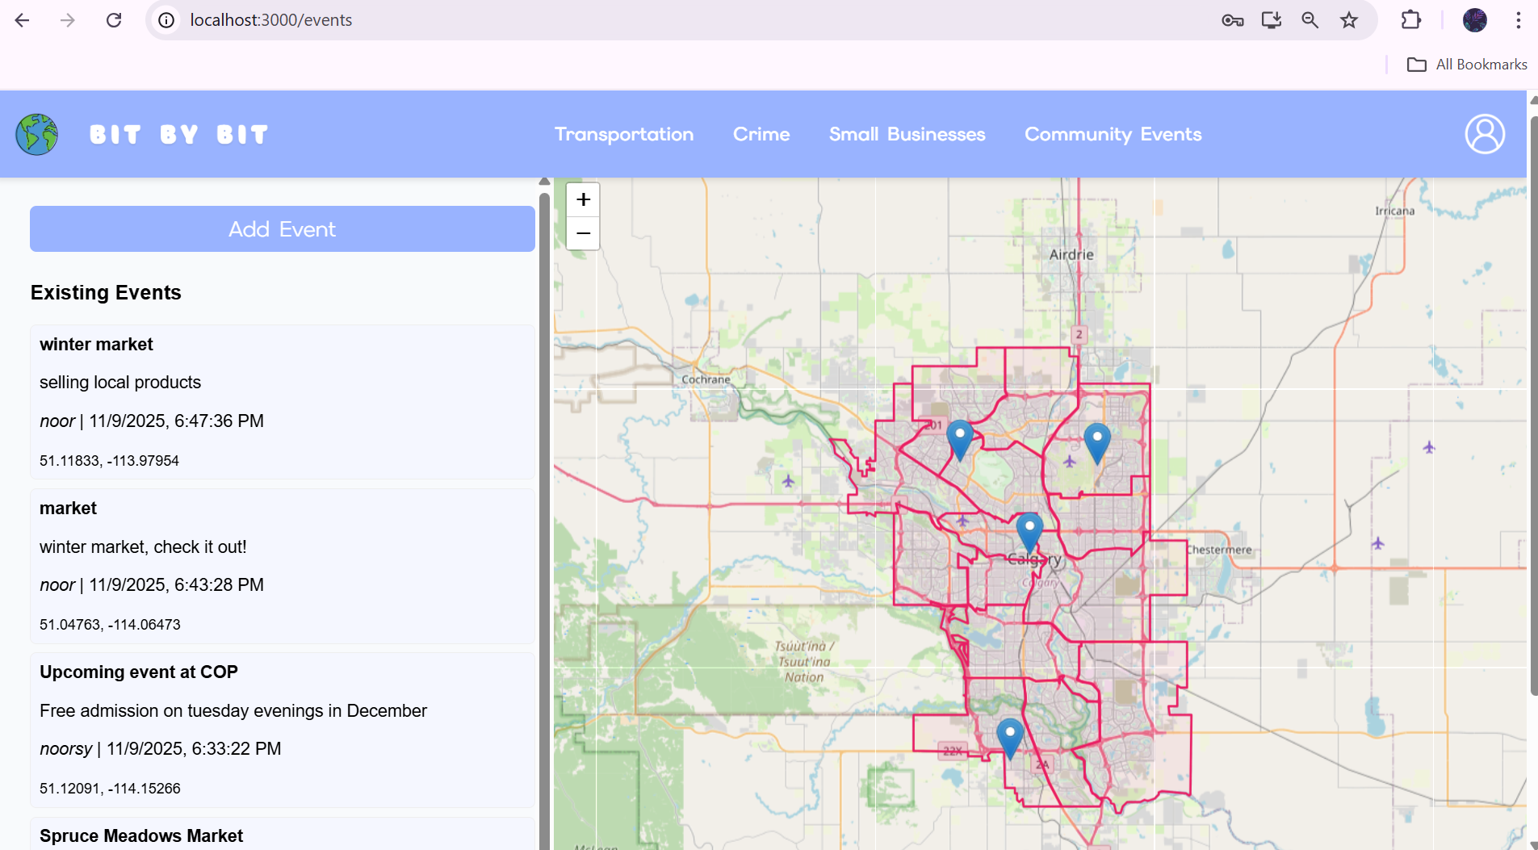Click the text 'winter market, check it out!'
This screenshot has height=850, width=1538.
pos(143,547)
